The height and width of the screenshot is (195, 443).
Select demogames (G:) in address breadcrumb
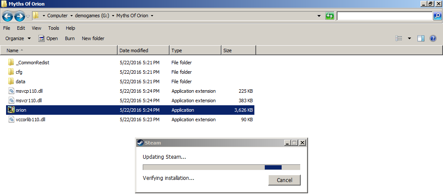pos(93,16)
